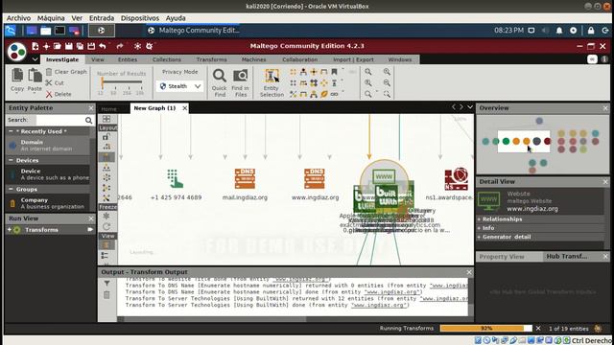Screen dimensions: 614x345
Task: Click the Zoom Out magnifier icon
Action: click(x=387, y=83)
